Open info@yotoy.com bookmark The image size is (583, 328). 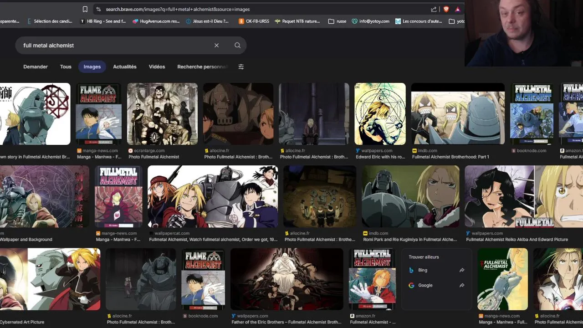click(x=371, y=21)
